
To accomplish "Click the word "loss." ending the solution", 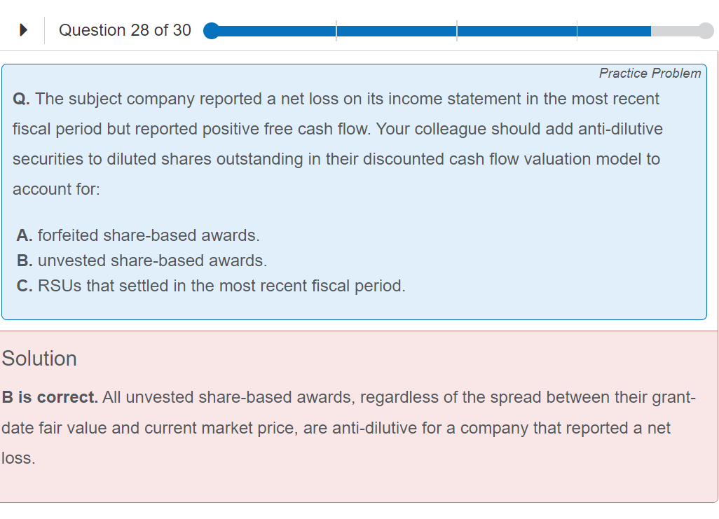I will (x=18, y=458).
